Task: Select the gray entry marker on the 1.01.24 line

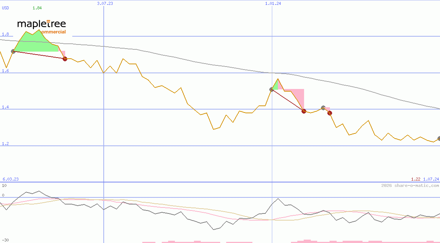Action: pyautogui.click(x=271, y=89)
